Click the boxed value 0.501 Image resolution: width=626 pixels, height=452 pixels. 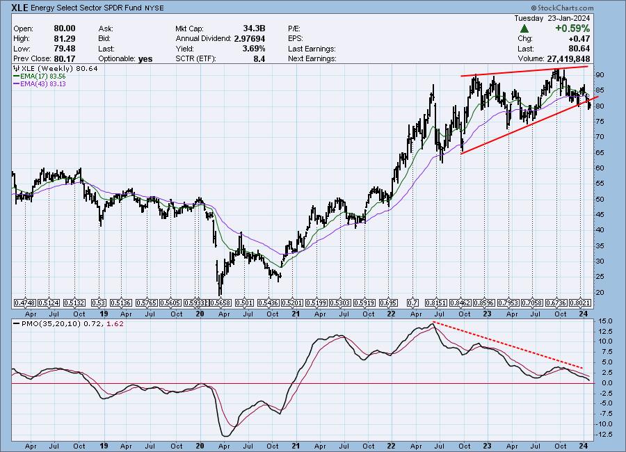tap(244, 303)
